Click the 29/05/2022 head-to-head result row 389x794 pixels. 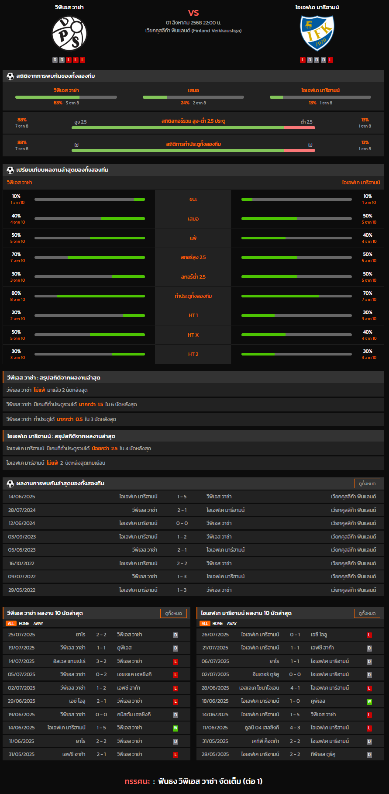[193, 590]
